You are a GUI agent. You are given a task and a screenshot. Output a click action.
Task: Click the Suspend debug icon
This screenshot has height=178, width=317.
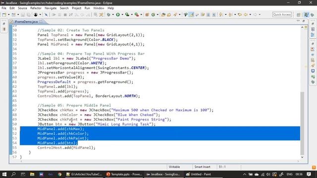pyautogui.click(x=59, y=14)
